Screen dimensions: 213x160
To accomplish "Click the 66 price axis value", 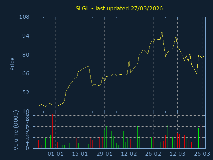I will click(26, 74).
